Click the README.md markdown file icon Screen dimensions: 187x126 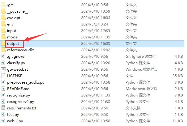pos(3,89)
